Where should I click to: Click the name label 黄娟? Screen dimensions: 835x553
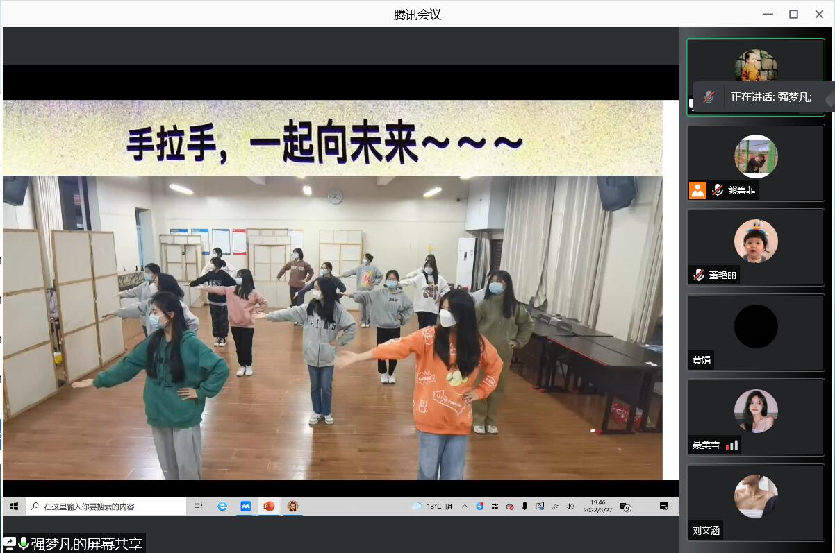(x=702, y=360)
